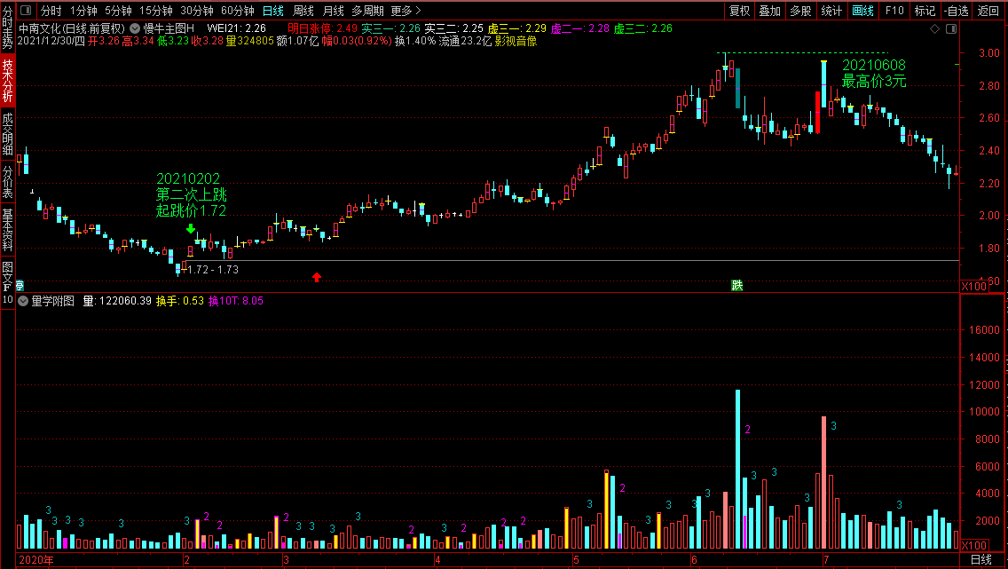Switch to 分时 intraday period
Viewport: 1008px width, 569px height.
51,11
